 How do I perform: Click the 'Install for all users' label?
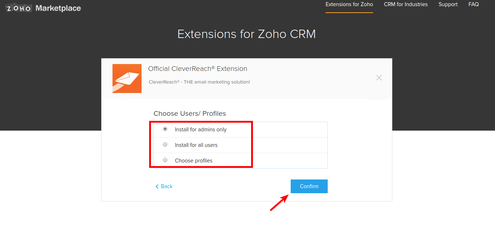tap(196, 145)
